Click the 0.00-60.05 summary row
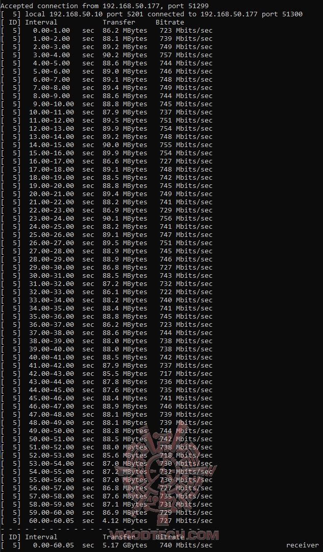 pyautogui.click(x=159, y=545)
